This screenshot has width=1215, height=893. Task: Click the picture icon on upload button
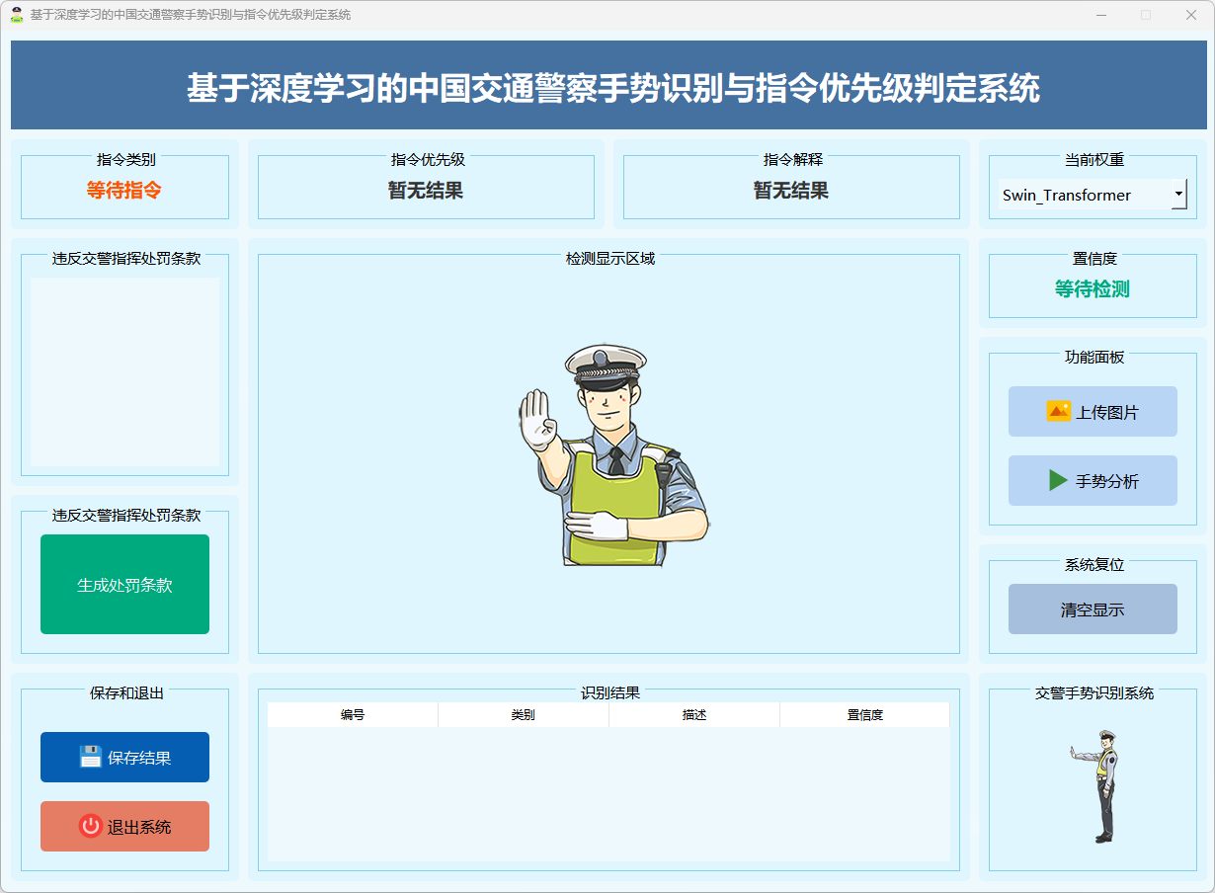click(x=1058, y=411)
